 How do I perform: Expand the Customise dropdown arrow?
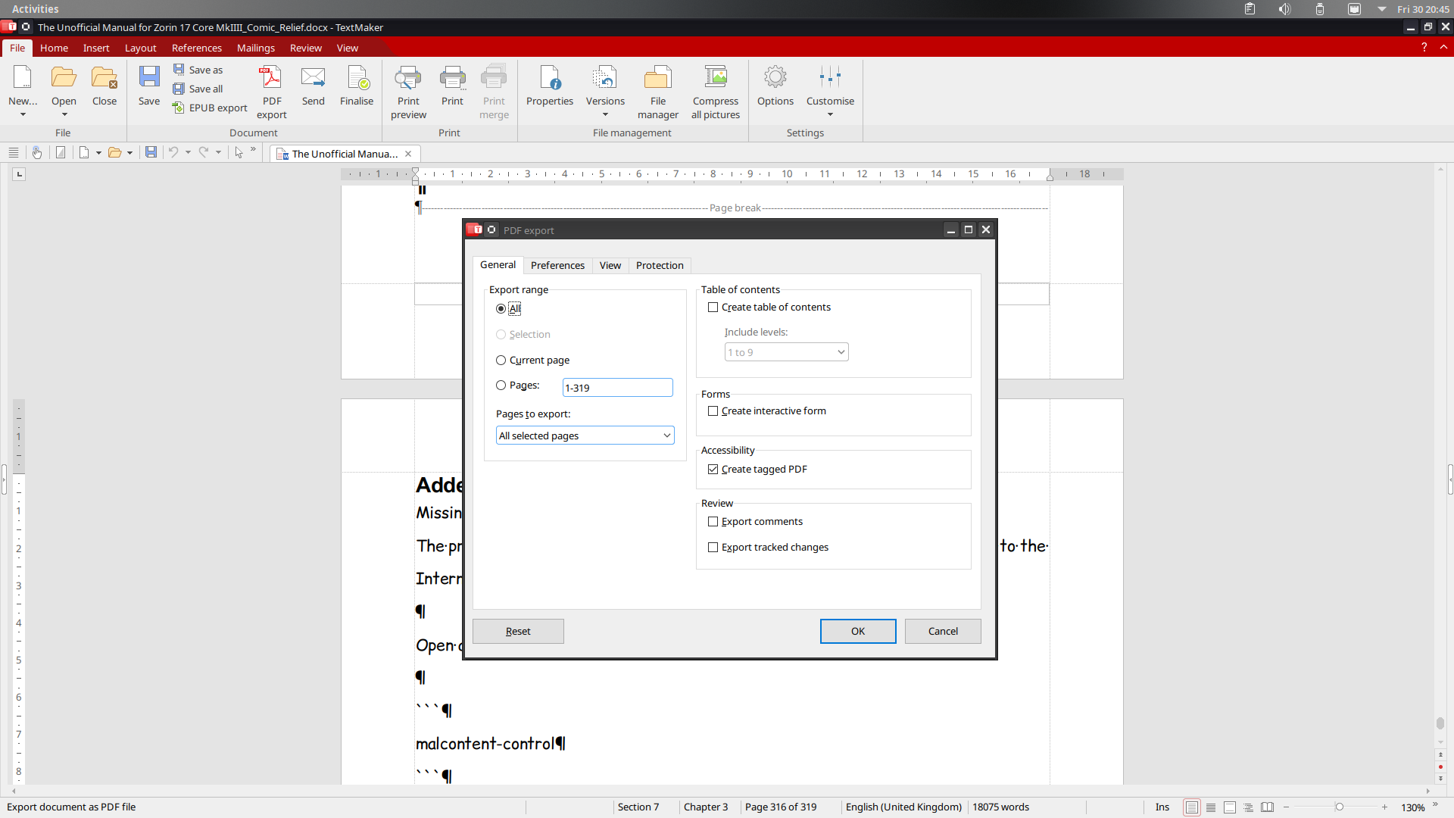click(830, 115)
